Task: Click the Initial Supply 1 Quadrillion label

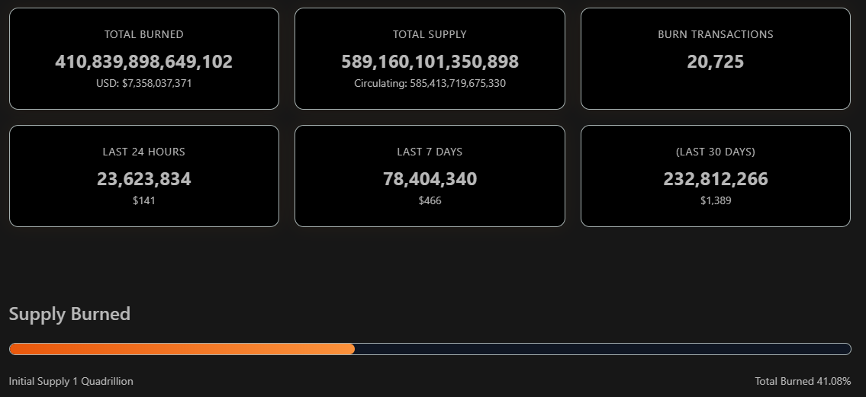Action: point(71,381)
